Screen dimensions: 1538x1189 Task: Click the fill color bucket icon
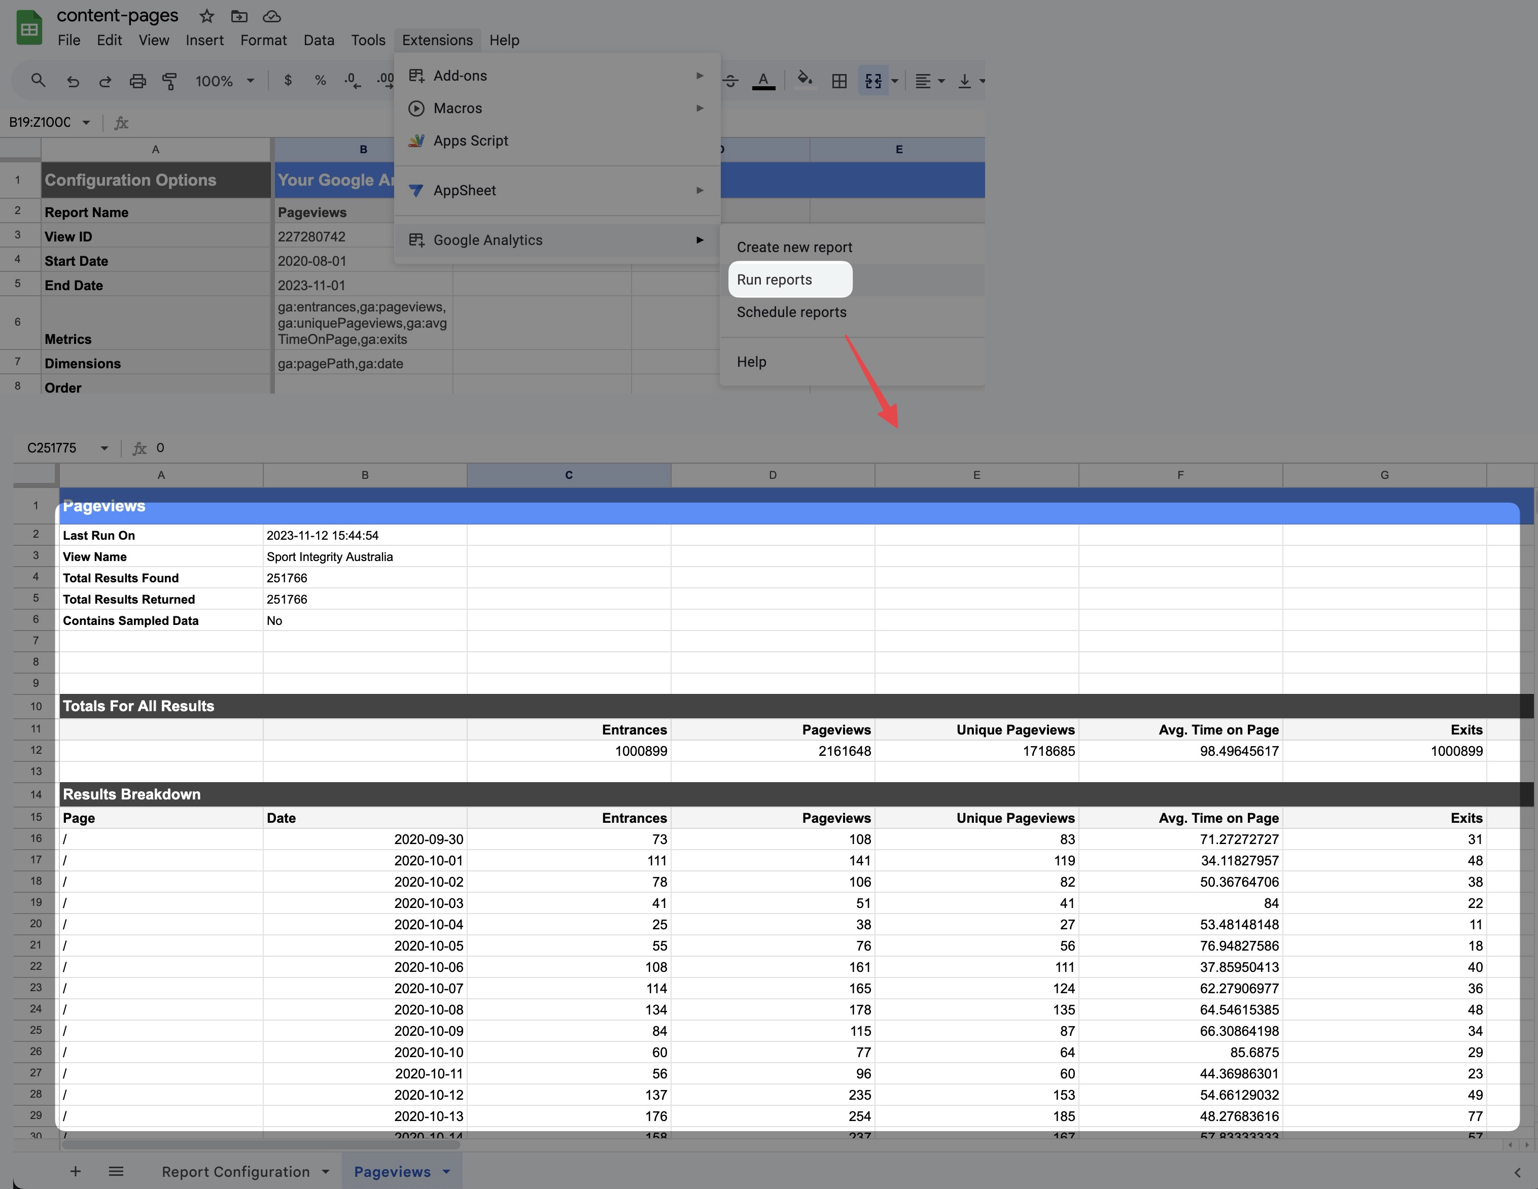(804, 79)
